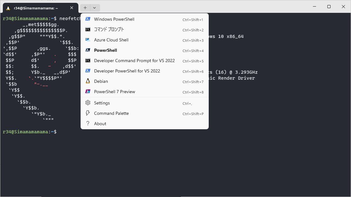Click the Windows PowerShell profile icon

(x=88, y=19)
